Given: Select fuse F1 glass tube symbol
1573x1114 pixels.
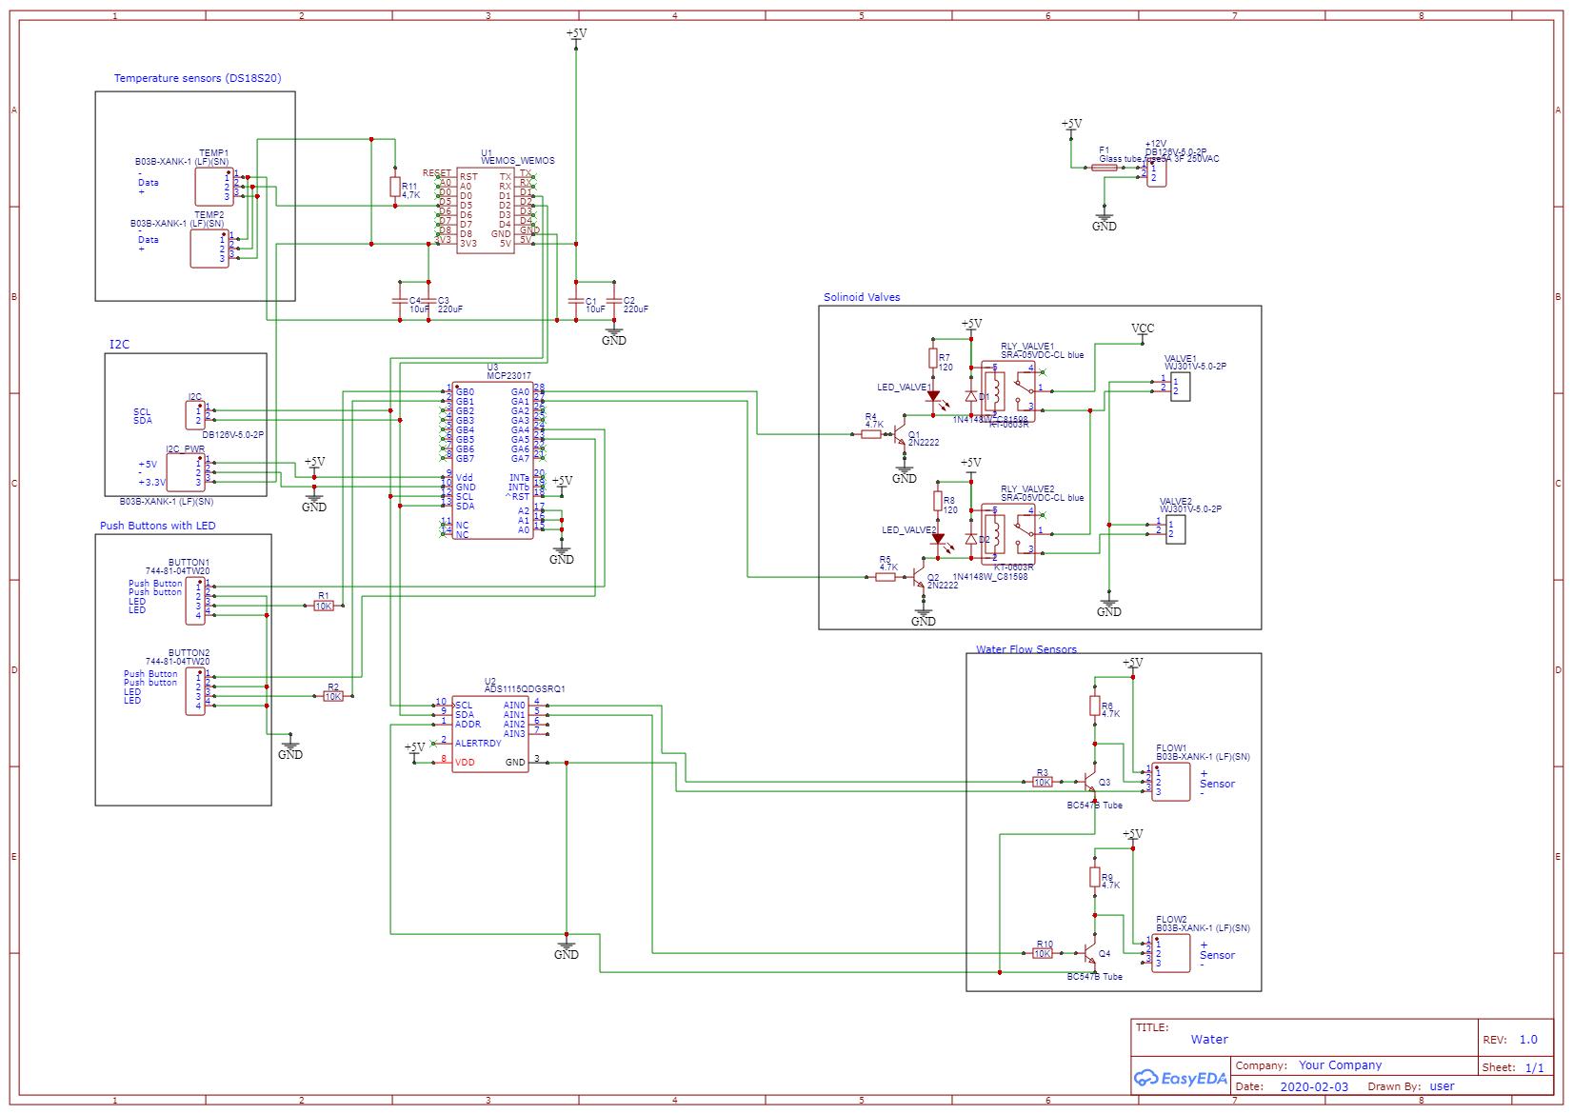Looking at the screenshot, I should 1105,168.
